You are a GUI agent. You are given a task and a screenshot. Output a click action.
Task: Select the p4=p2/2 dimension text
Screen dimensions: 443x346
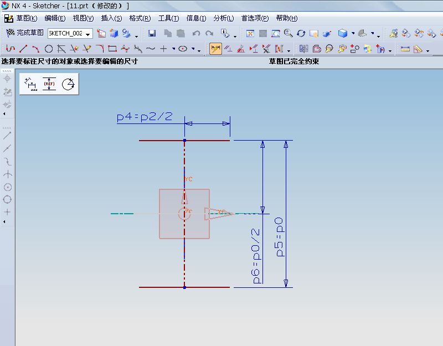coord(145,117)
